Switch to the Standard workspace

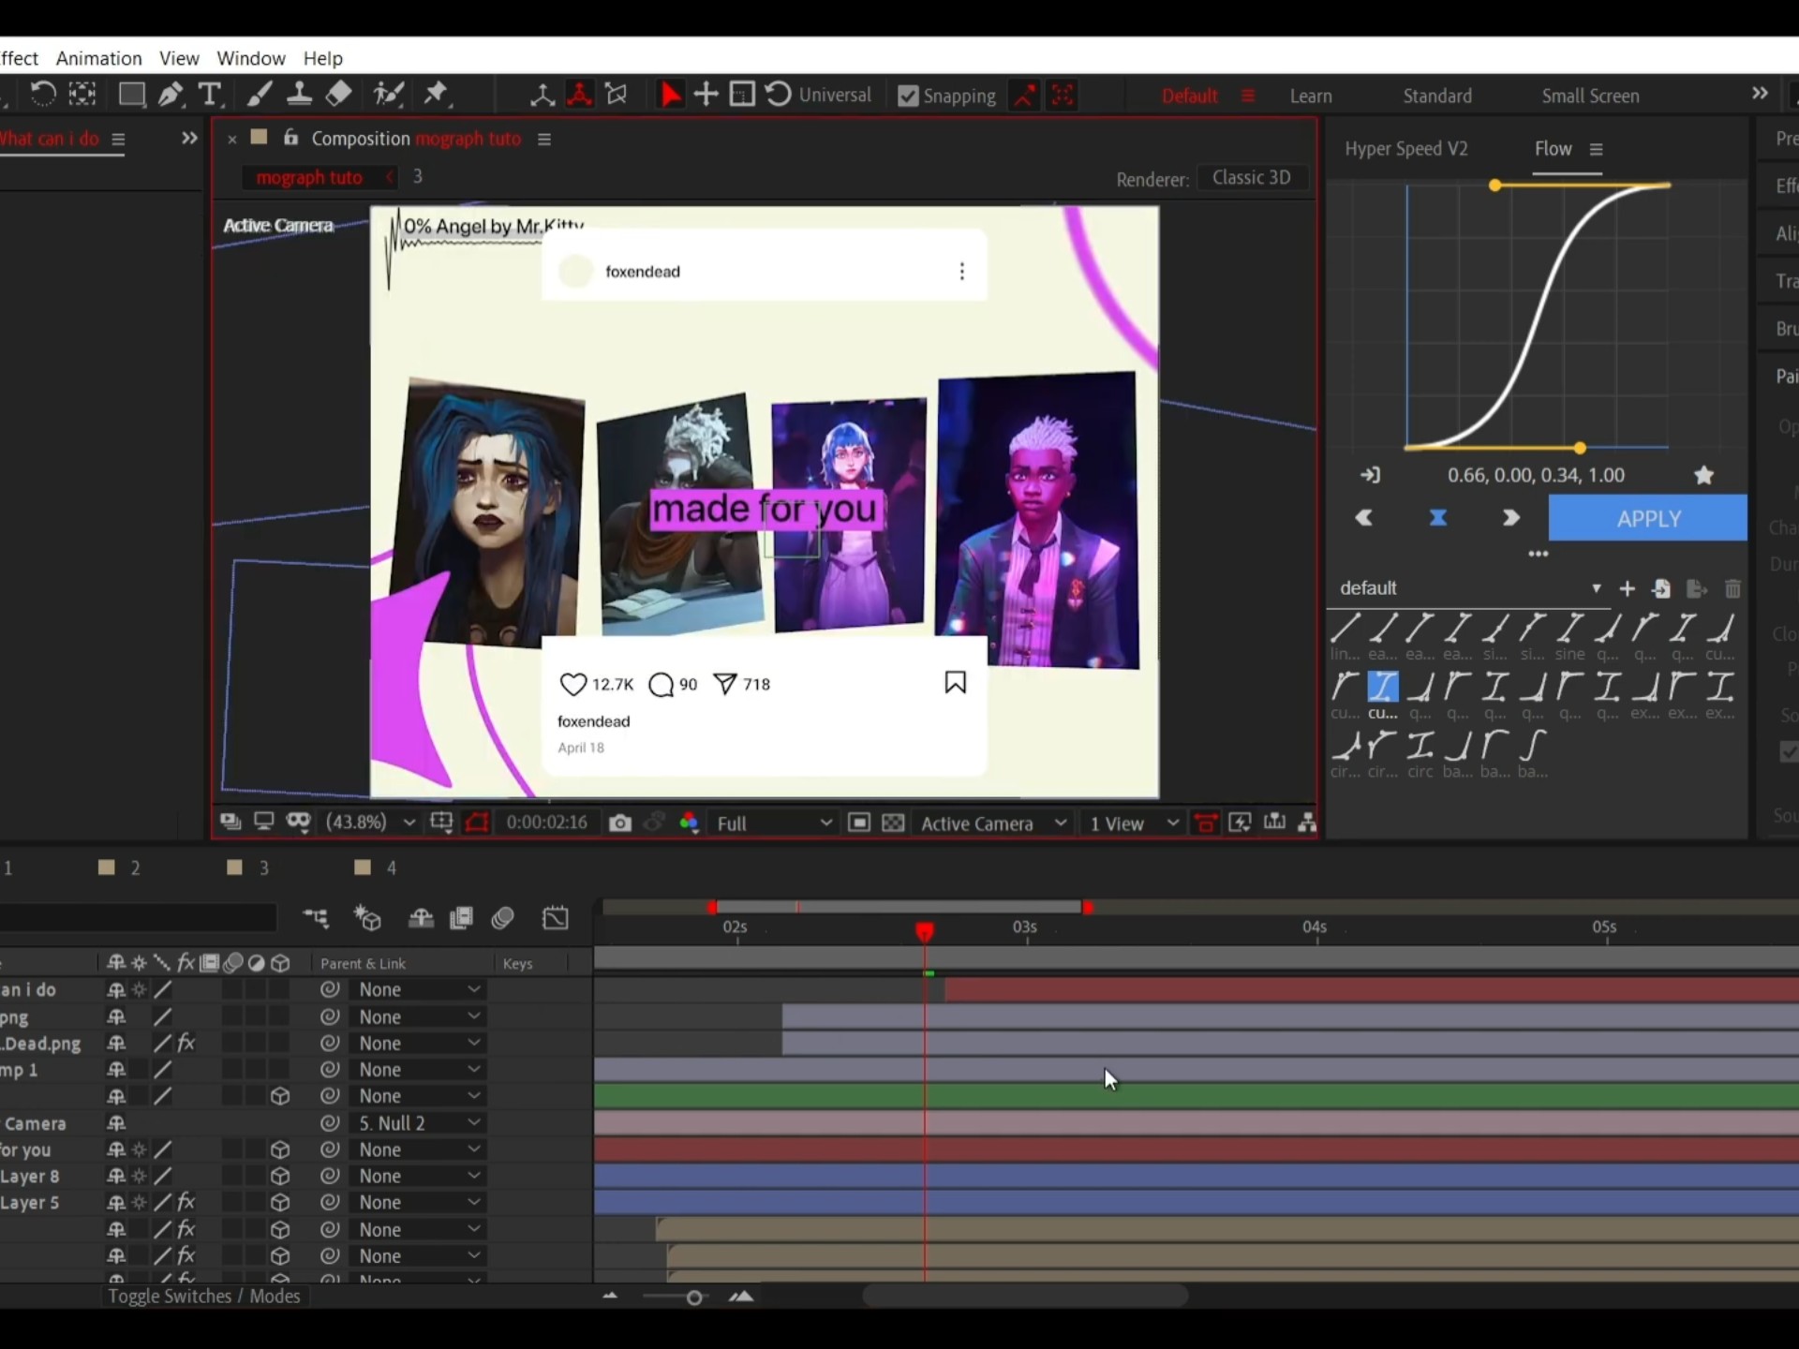[1437, 96]
